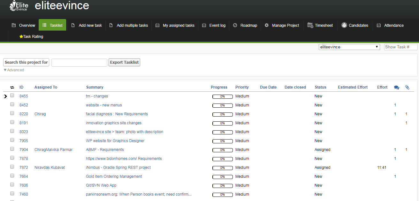Image resolution: width=419 pixels, height=201 pixels.
Task: Click the eliteevince page title
Action: [x=62, y=5]
